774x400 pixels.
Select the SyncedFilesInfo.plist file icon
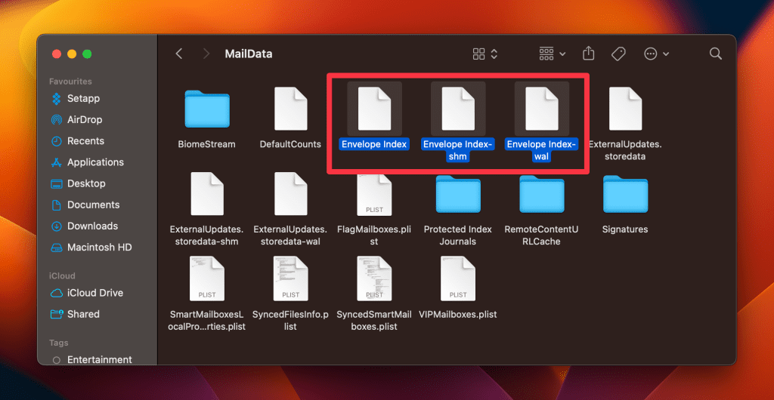(x=291, y=278)
